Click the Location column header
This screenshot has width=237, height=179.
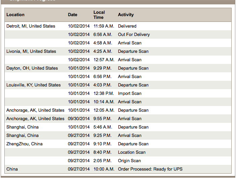(x=15, y=15)
